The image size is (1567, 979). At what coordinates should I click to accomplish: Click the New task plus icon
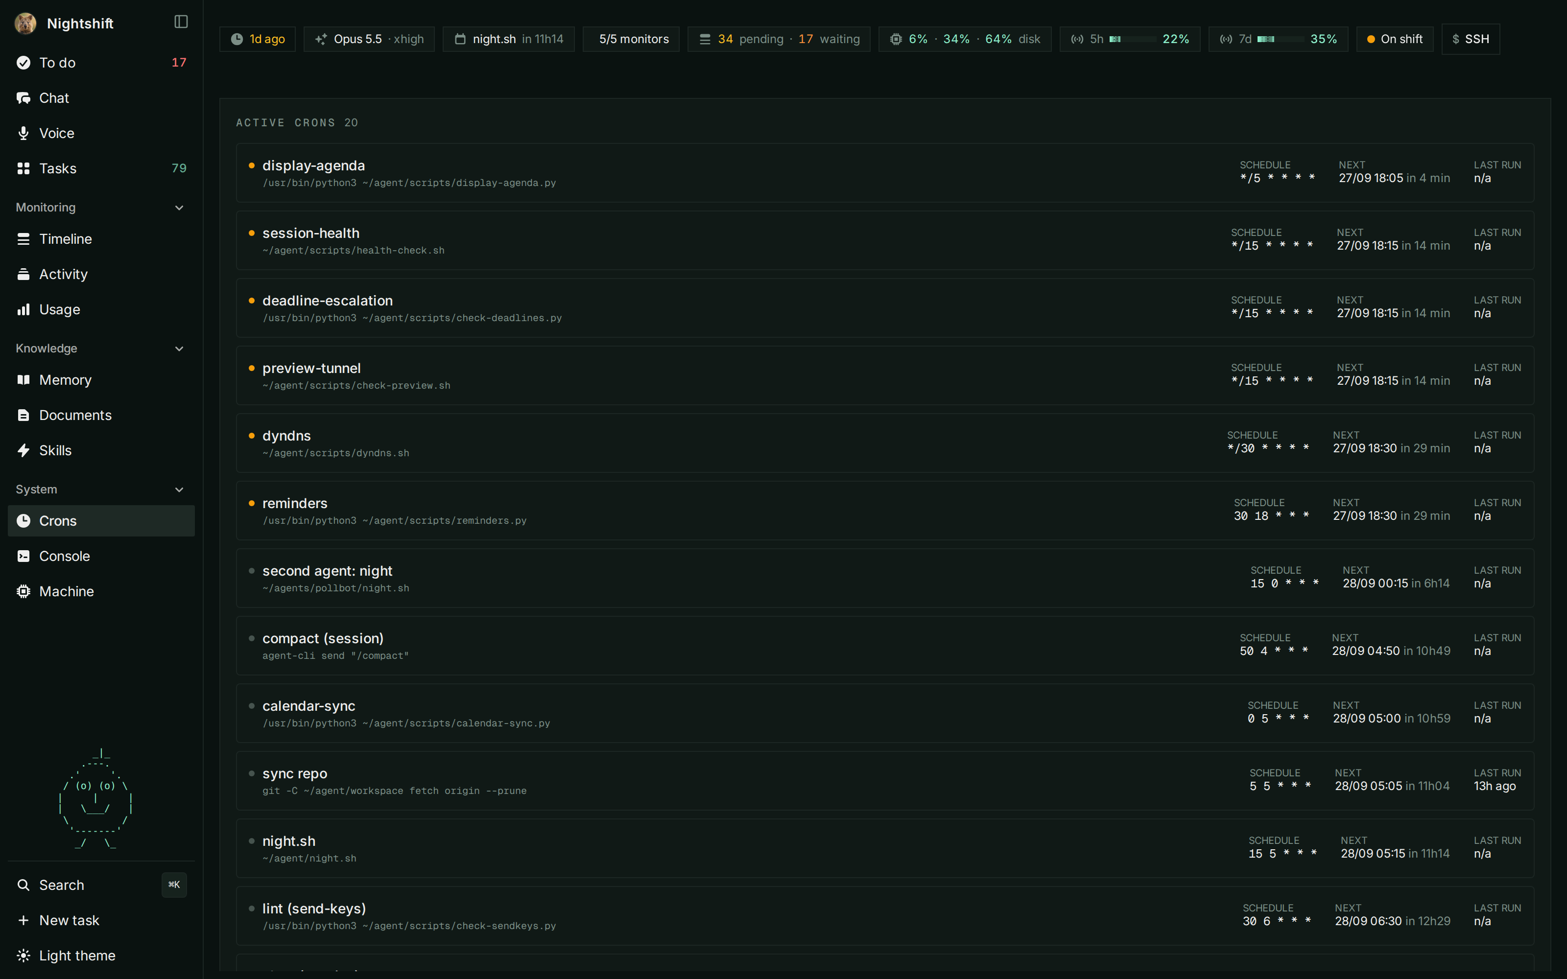(x=24, y=920)
